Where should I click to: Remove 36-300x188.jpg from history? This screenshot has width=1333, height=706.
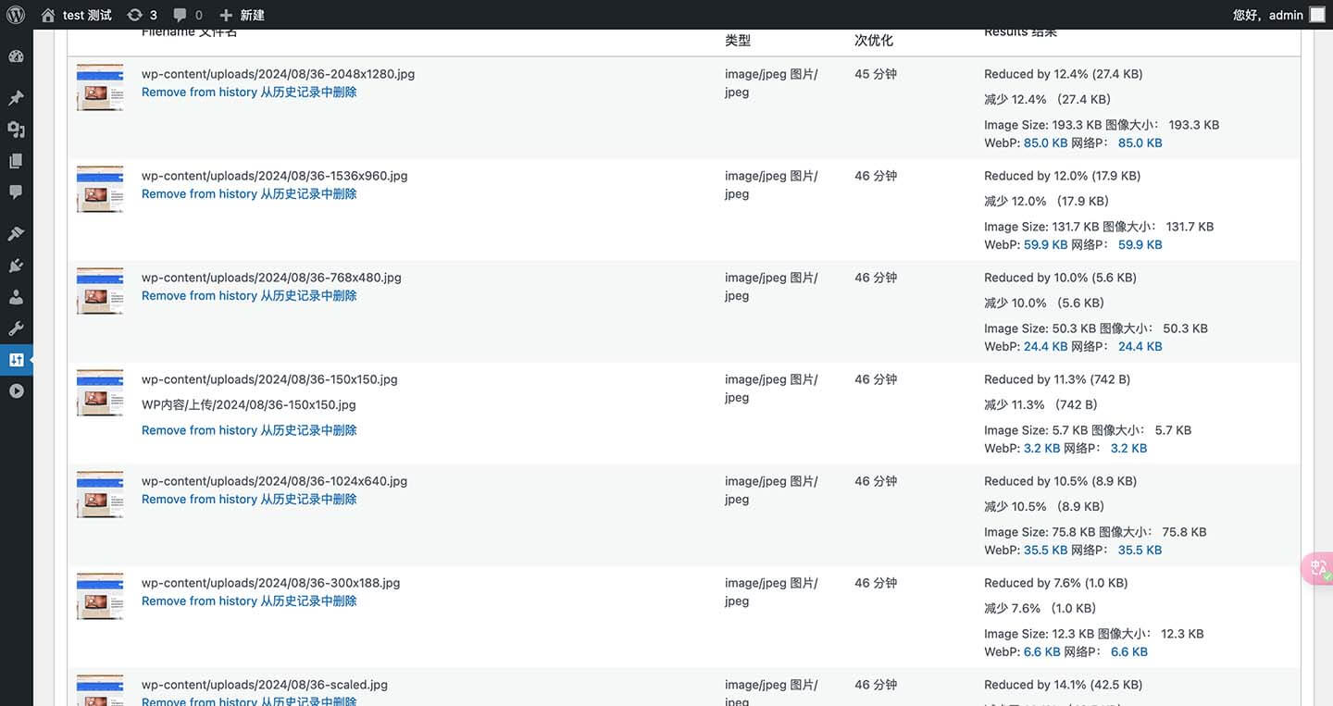click(249, 601)
